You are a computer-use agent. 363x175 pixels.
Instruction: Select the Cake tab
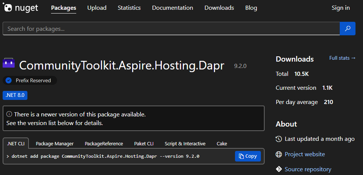[x=222, y=144]
